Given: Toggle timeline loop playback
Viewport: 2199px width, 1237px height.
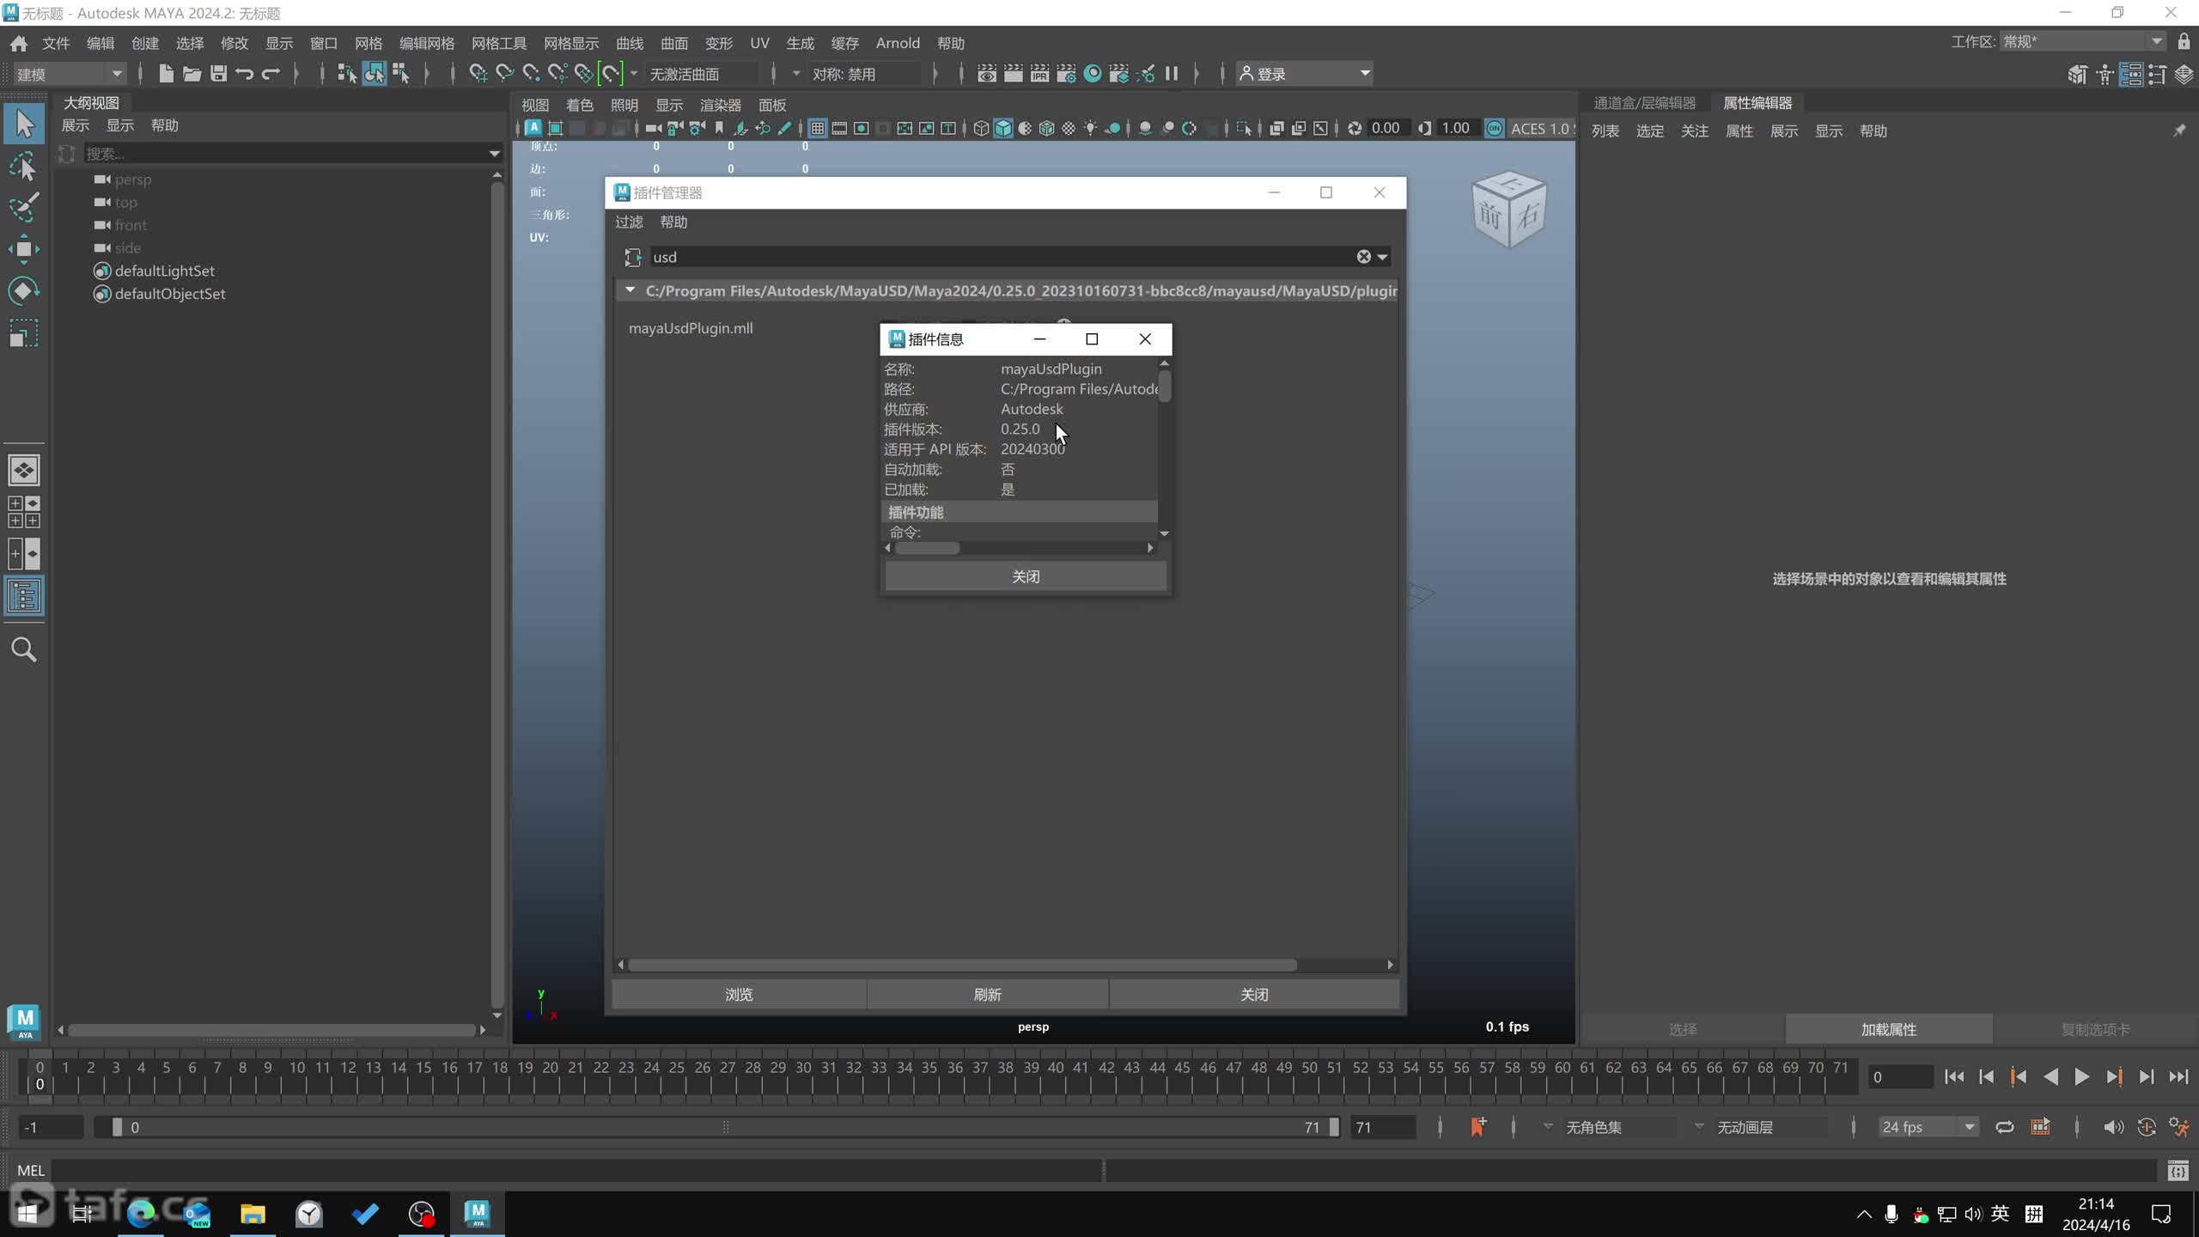Looking at the screenshot, I should click(2005, 1127).
